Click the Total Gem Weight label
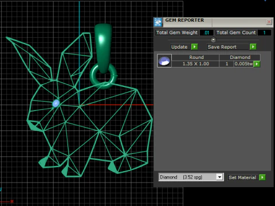Image resolution: width=275 pixels, height=206 pixels. coord(177,33)
